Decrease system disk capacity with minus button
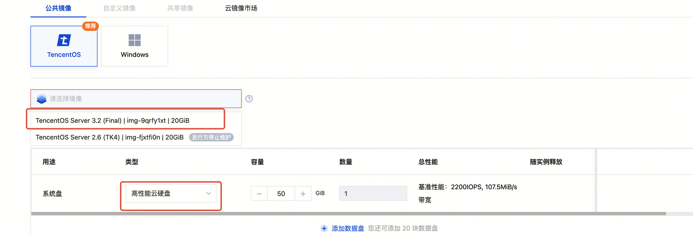The height and width of the screenshot is (234, 693). coord(259,194)
